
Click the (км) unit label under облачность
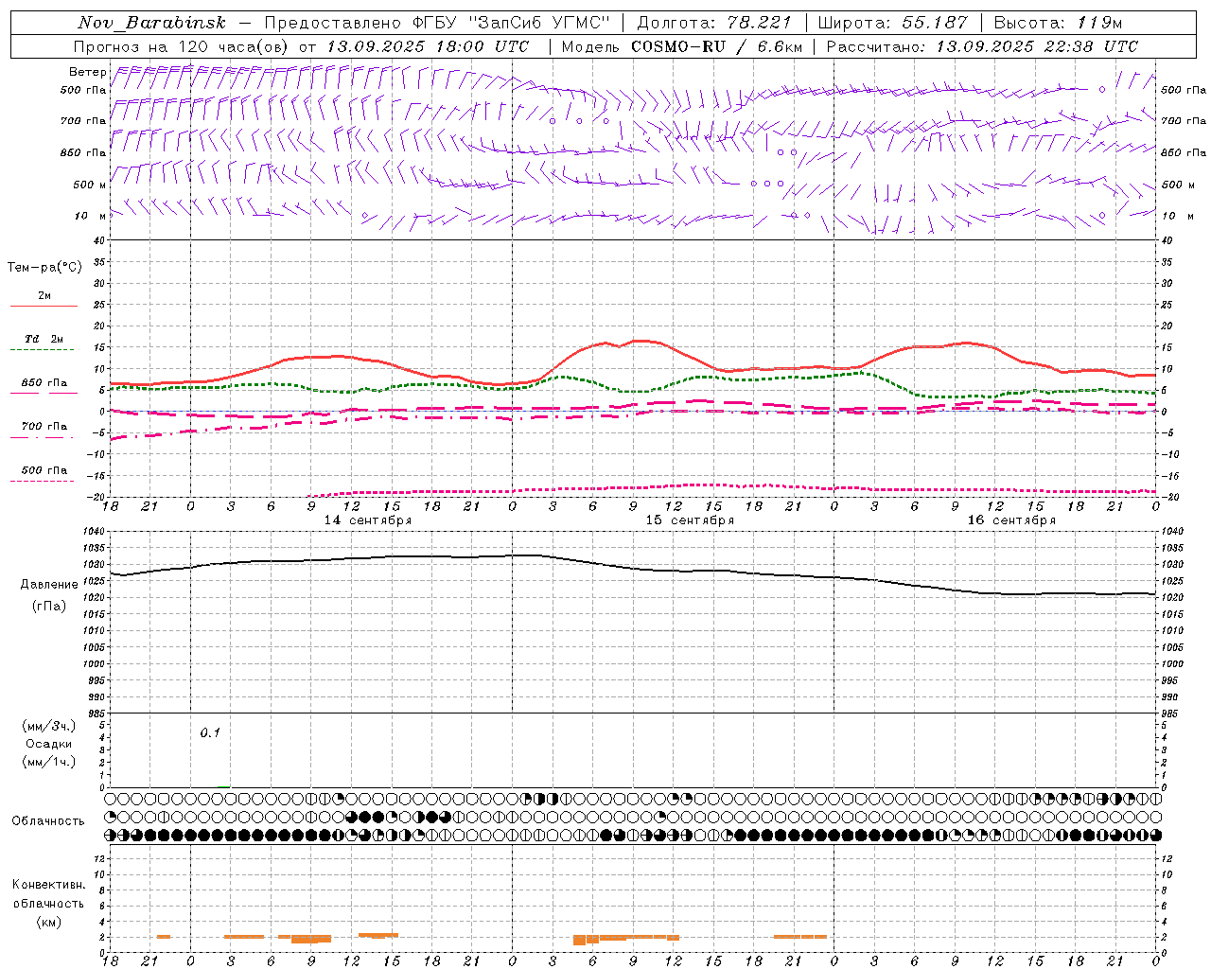pyautogui.click(x=48, y=922)
